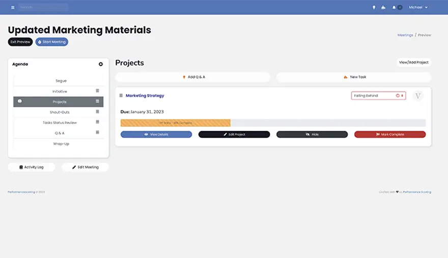
Task: Select Shout-Outs in the agenda
Action: coord(60,112)
